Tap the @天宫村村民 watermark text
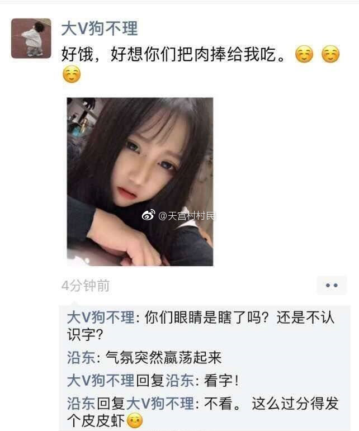The width and height of the screenshot is (359, 431). (x=186, y=216)
